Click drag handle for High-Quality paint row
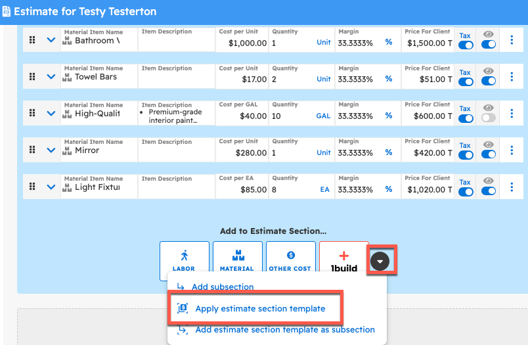This screenshot has height=345, width=528. pyautogui.click(x=32, y=114)
